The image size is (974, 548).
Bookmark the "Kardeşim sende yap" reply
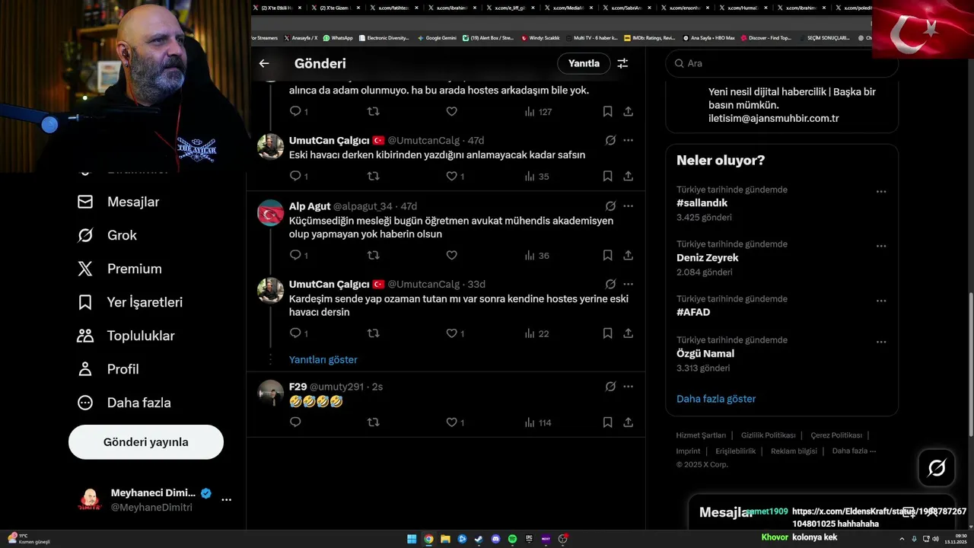(x=607, y=333)
